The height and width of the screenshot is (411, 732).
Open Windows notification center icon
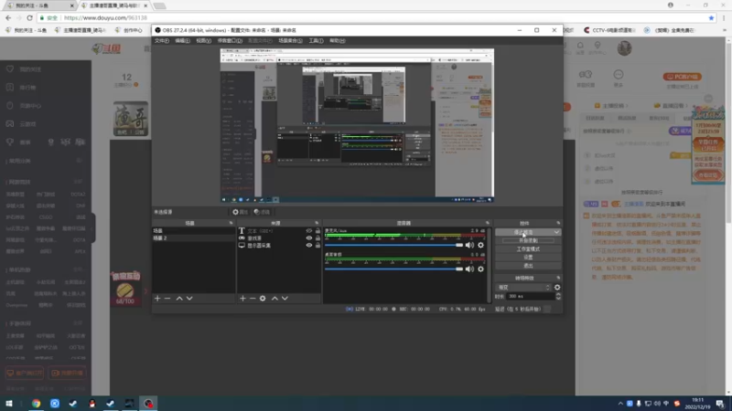point(720,404)
